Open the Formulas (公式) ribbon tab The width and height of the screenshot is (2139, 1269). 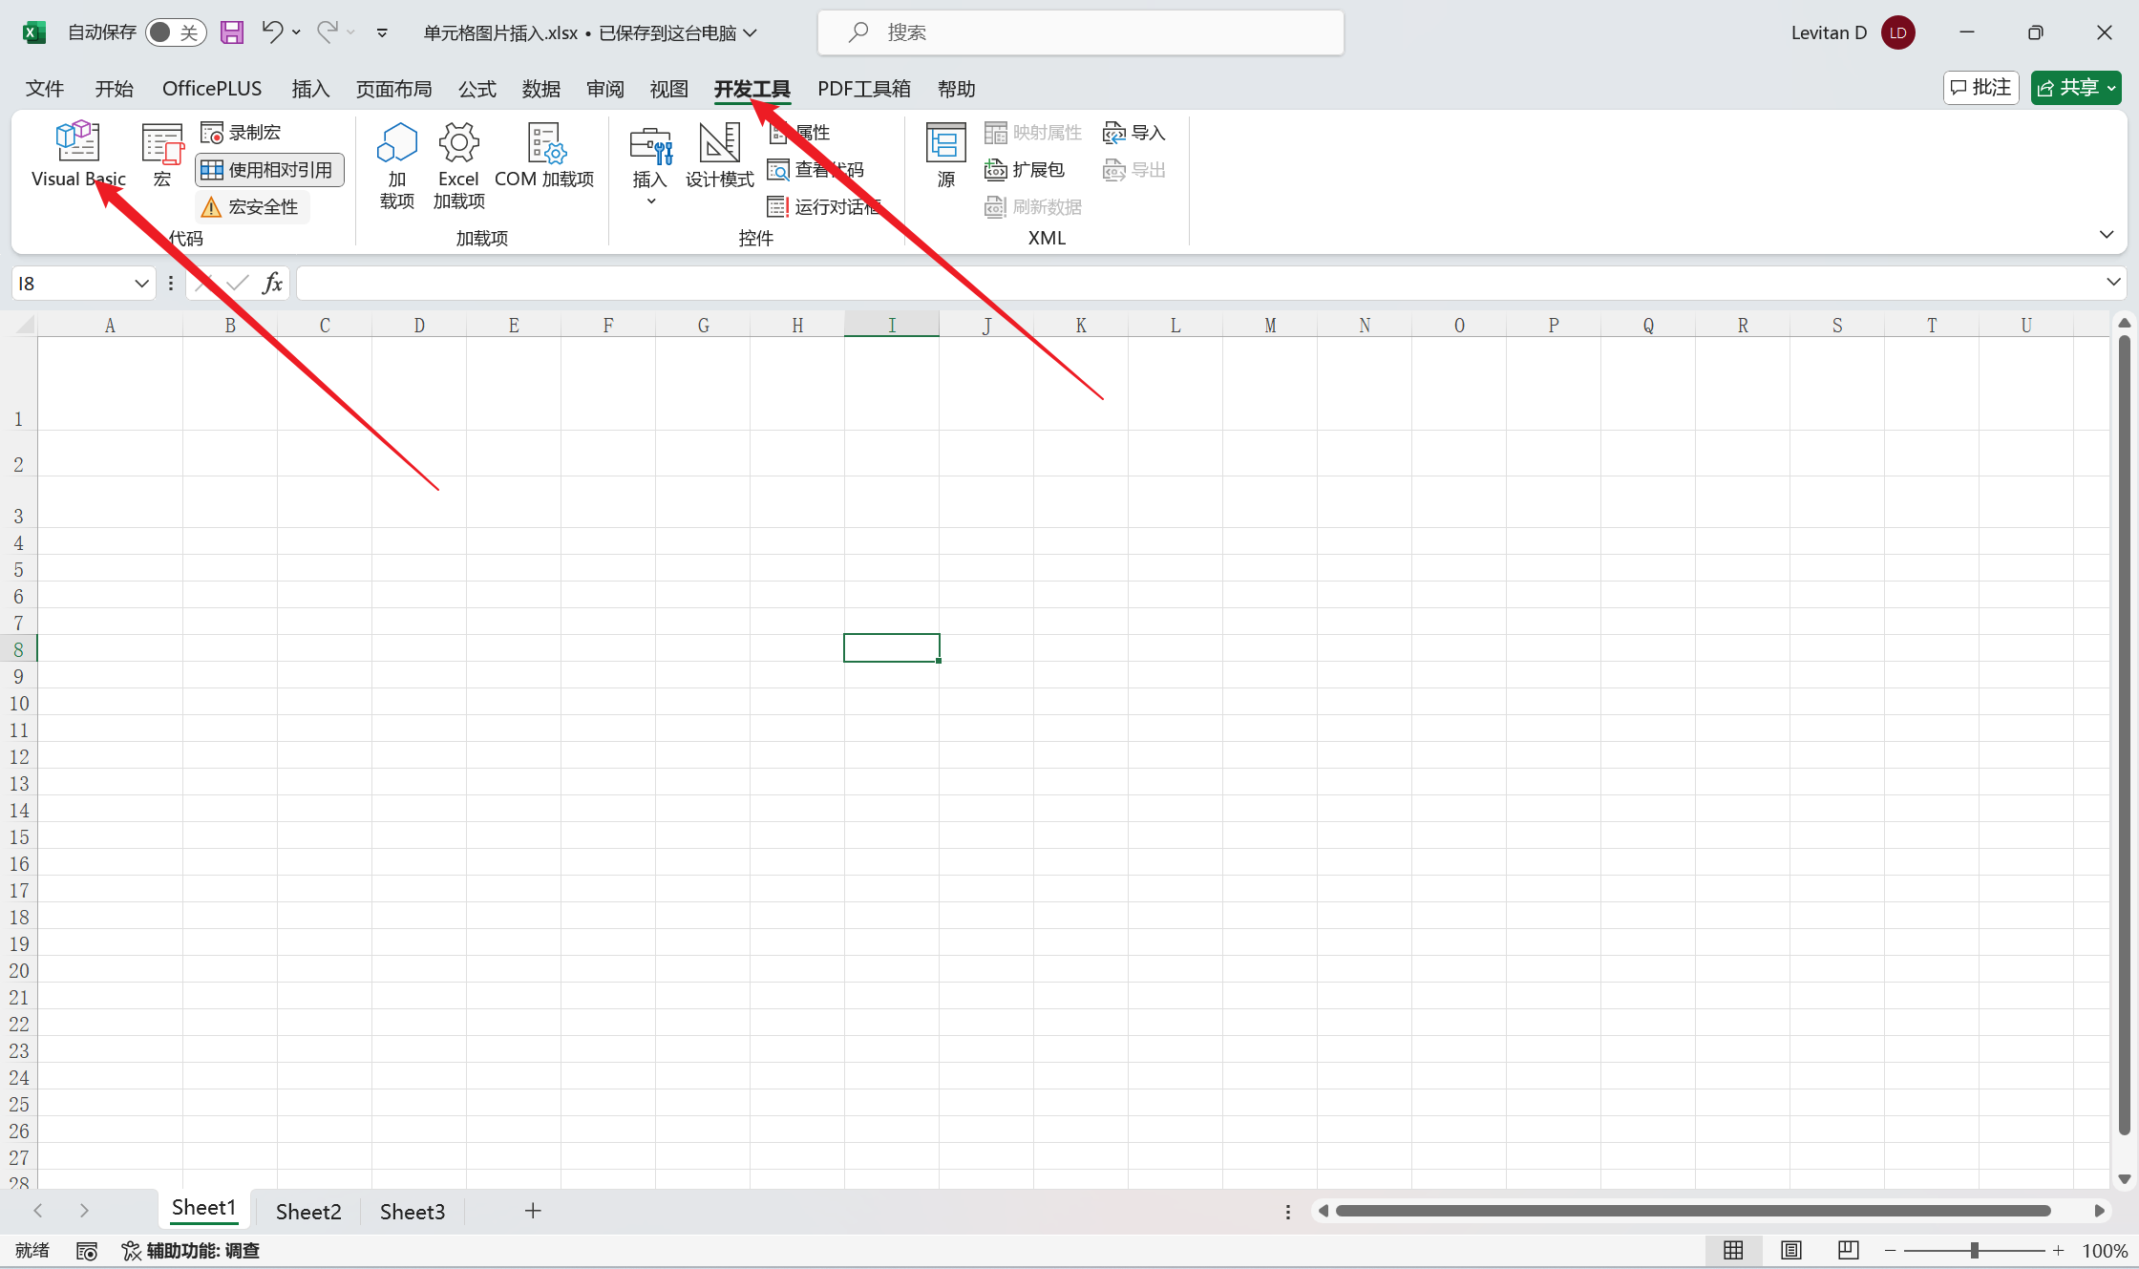pos(477,89)
